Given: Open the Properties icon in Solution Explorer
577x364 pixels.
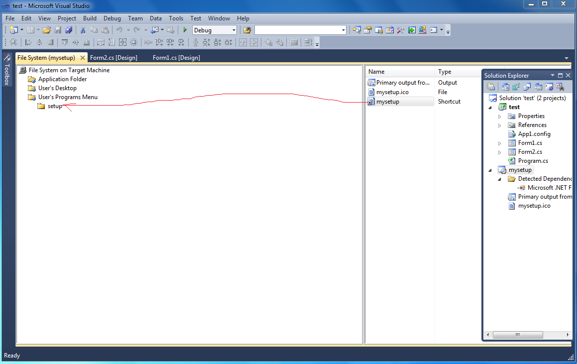Looking at the screenshot, I should click(491, 87).
